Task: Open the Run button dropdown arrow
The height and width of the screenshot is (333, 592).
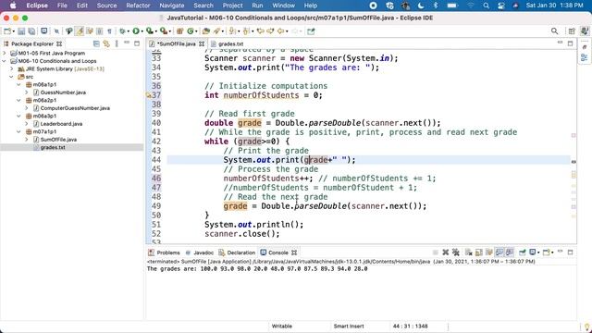Action: click(142, 31)
